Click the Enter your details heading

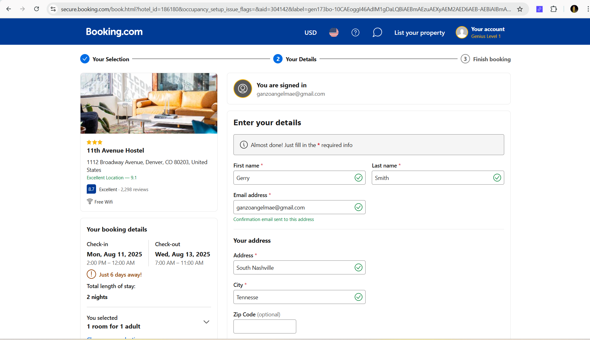(267, 122)
